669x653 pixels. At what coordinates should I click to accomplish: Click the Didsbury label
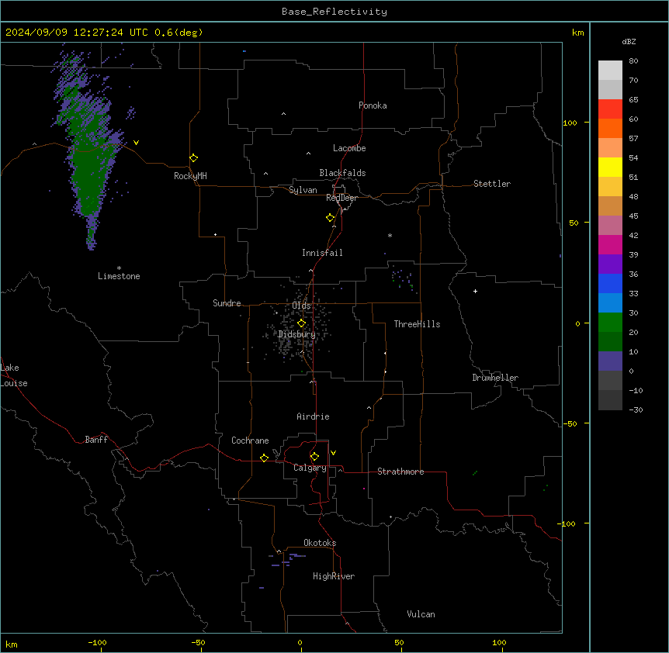297,334
